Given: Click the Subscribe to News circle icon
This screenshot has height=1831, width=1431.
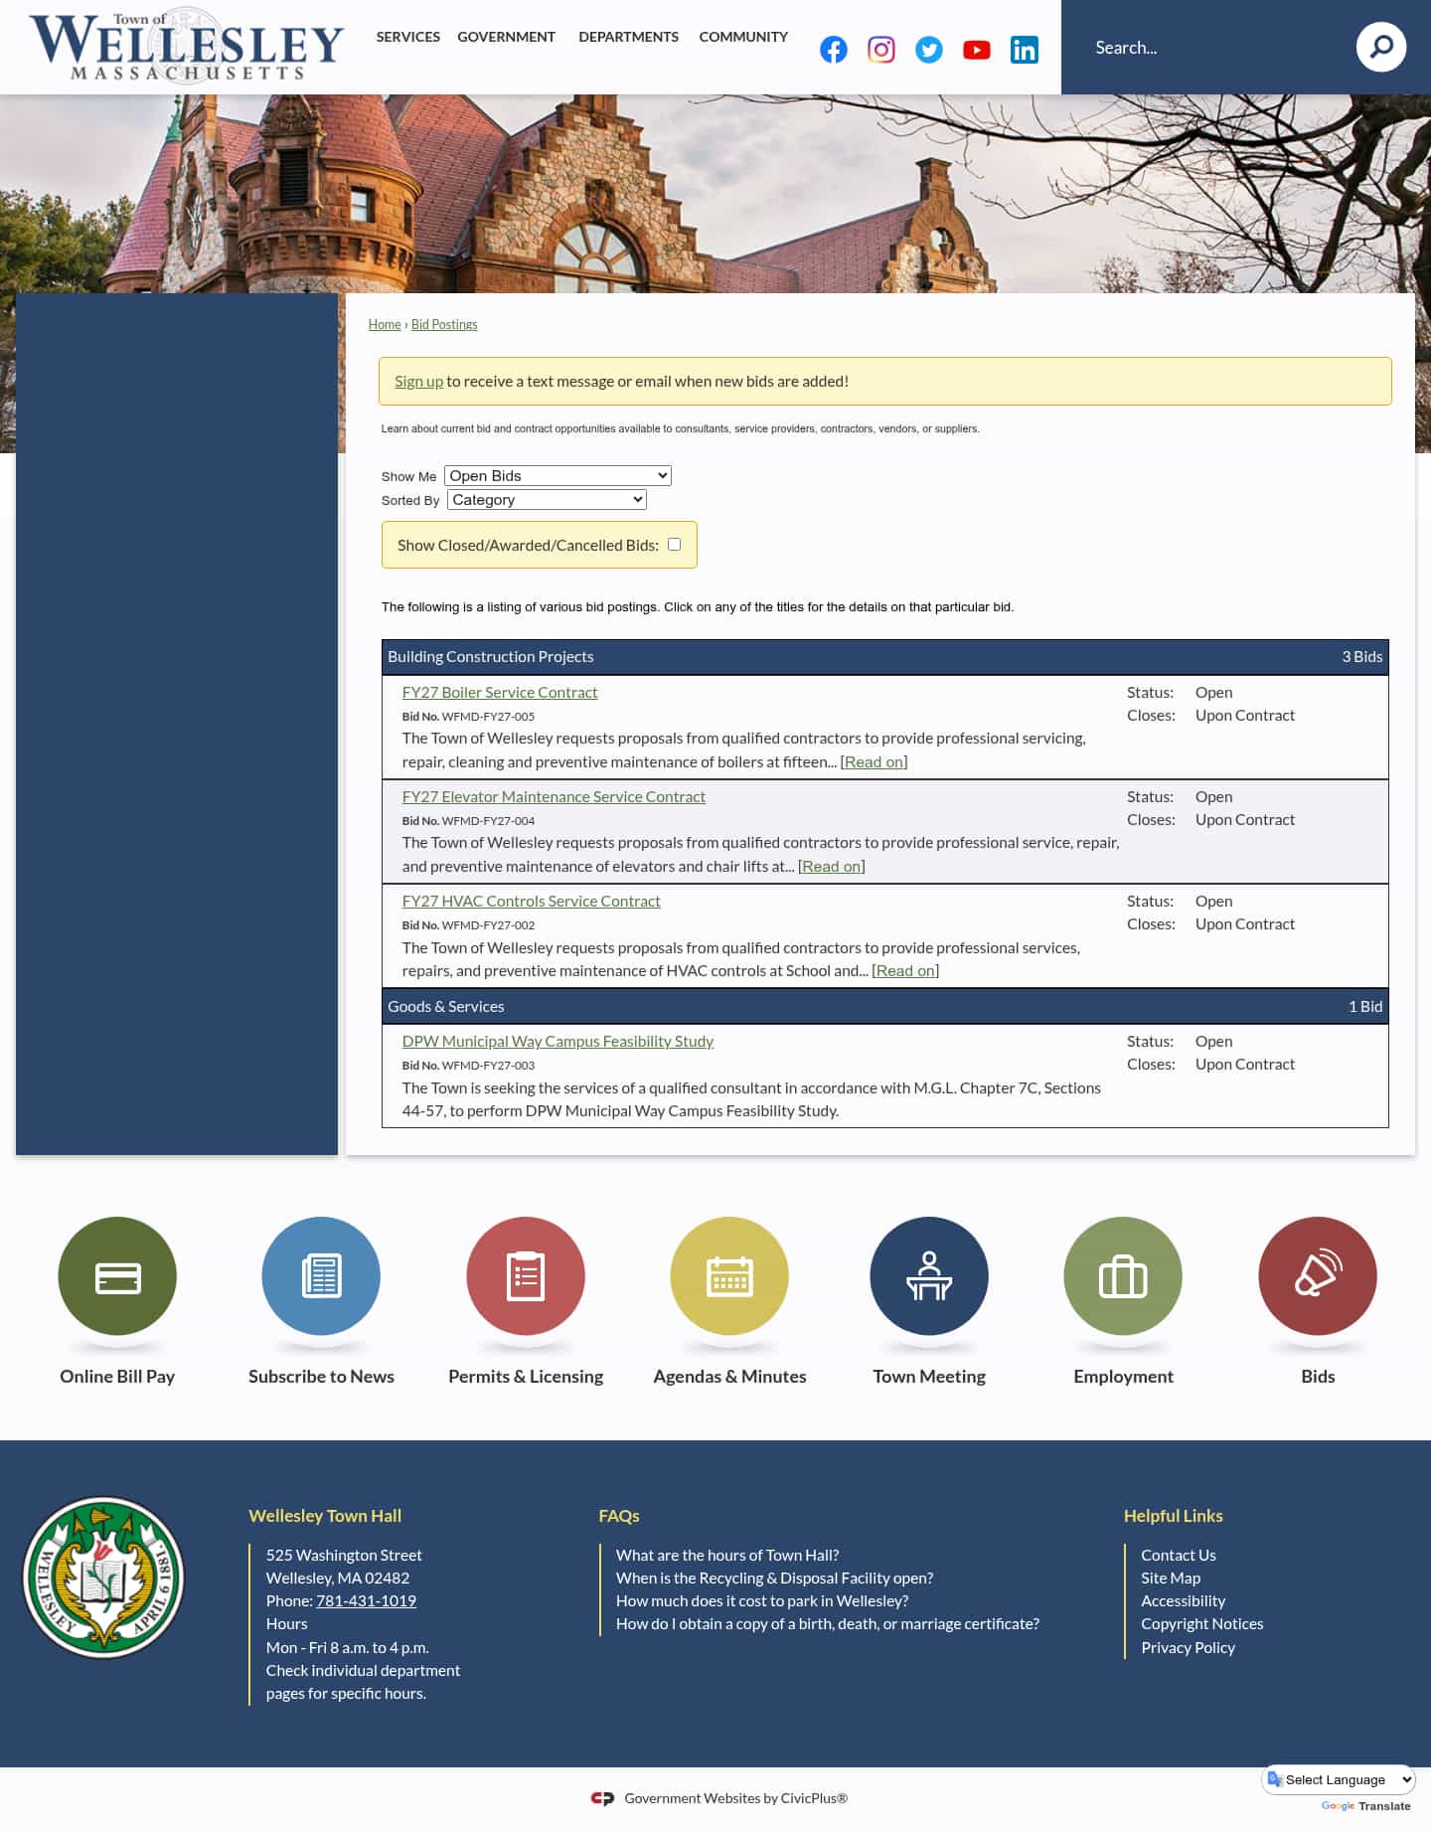Looking at the screenshot, I should (321, 1275).
